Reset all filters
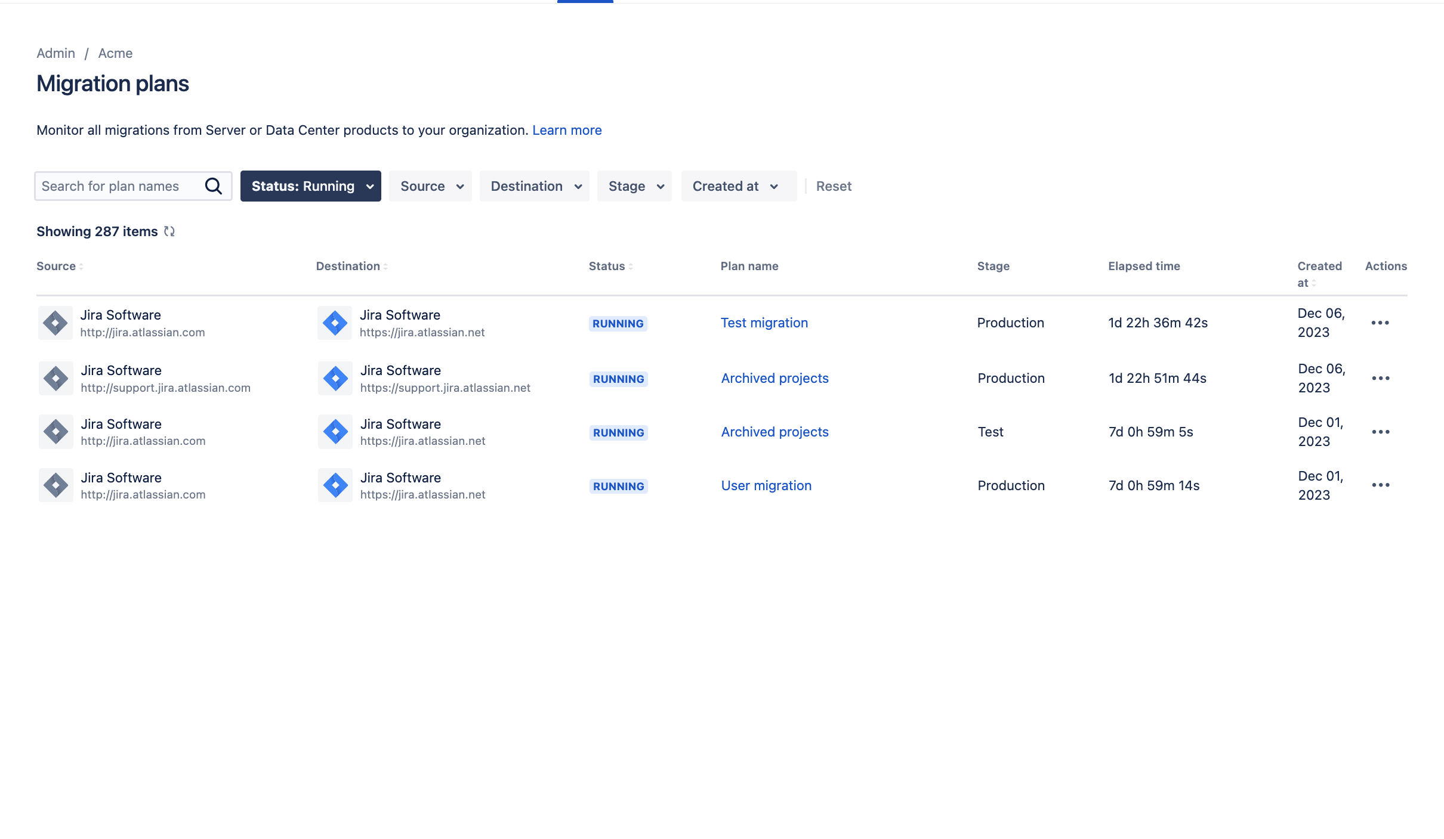The image size is (1444, 839). click(x=834, y=186)
